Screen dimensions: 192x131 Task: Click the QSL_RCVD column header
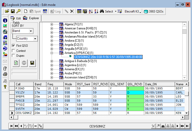pyautogui.click(x=135, y=84)
